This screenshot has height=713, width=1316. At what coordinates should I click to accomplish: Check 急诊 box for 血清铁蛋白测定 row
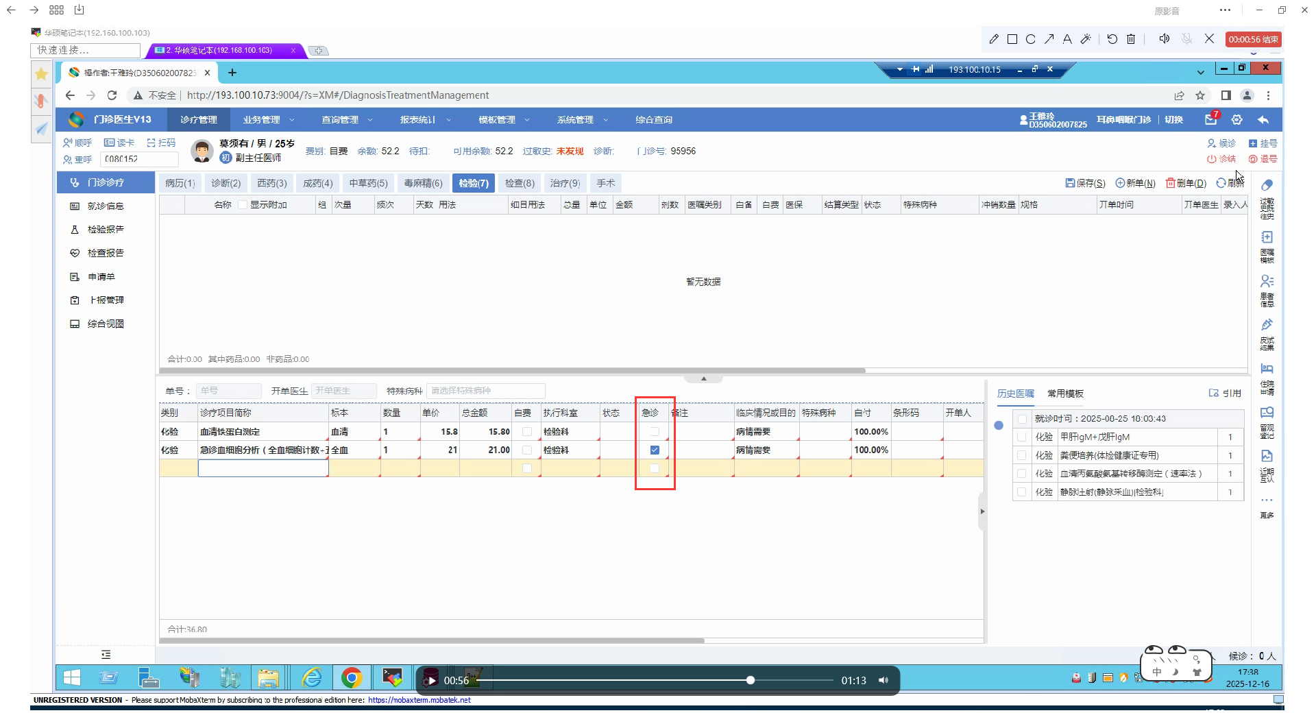pyautogui.click(x=655, y=432)
